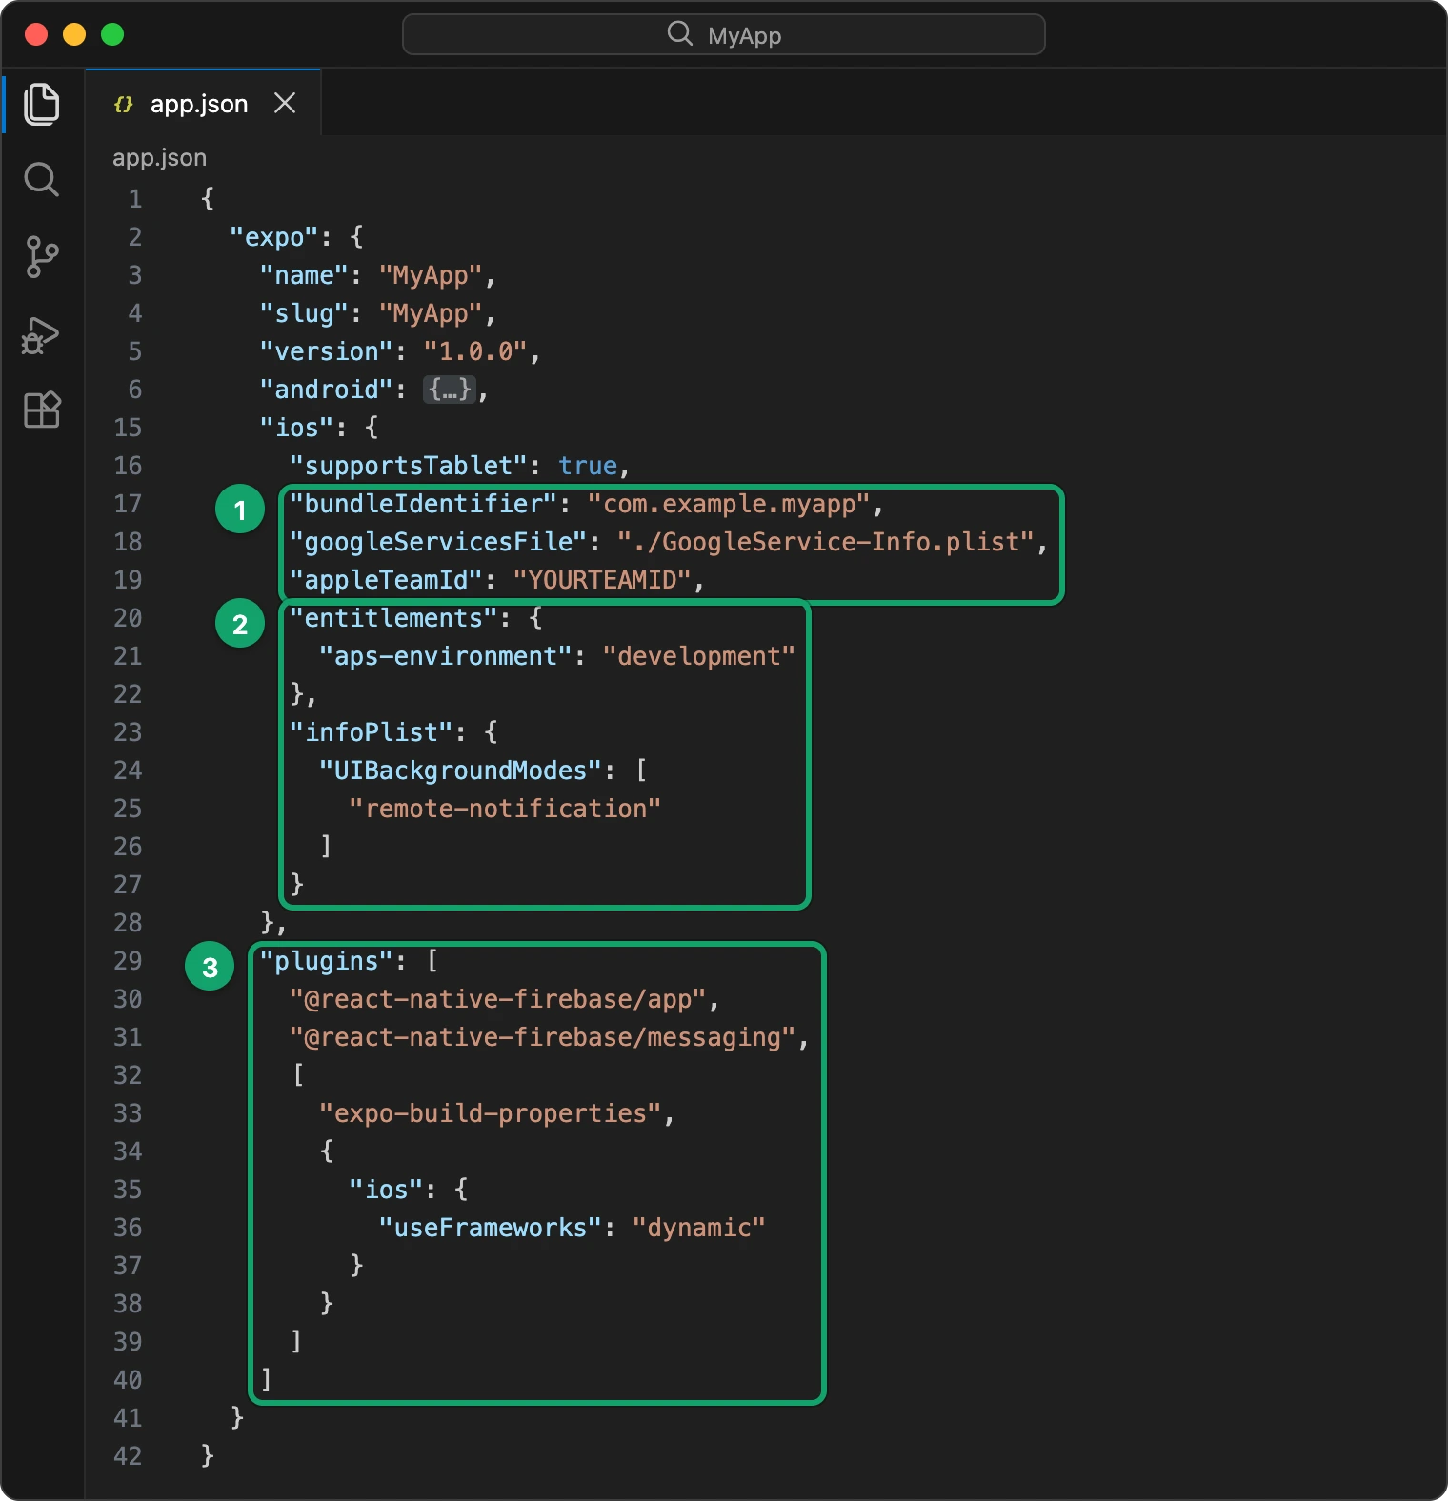
Task: Open the Extensions view
Action: pyautogui.click(x=42, y=410)
